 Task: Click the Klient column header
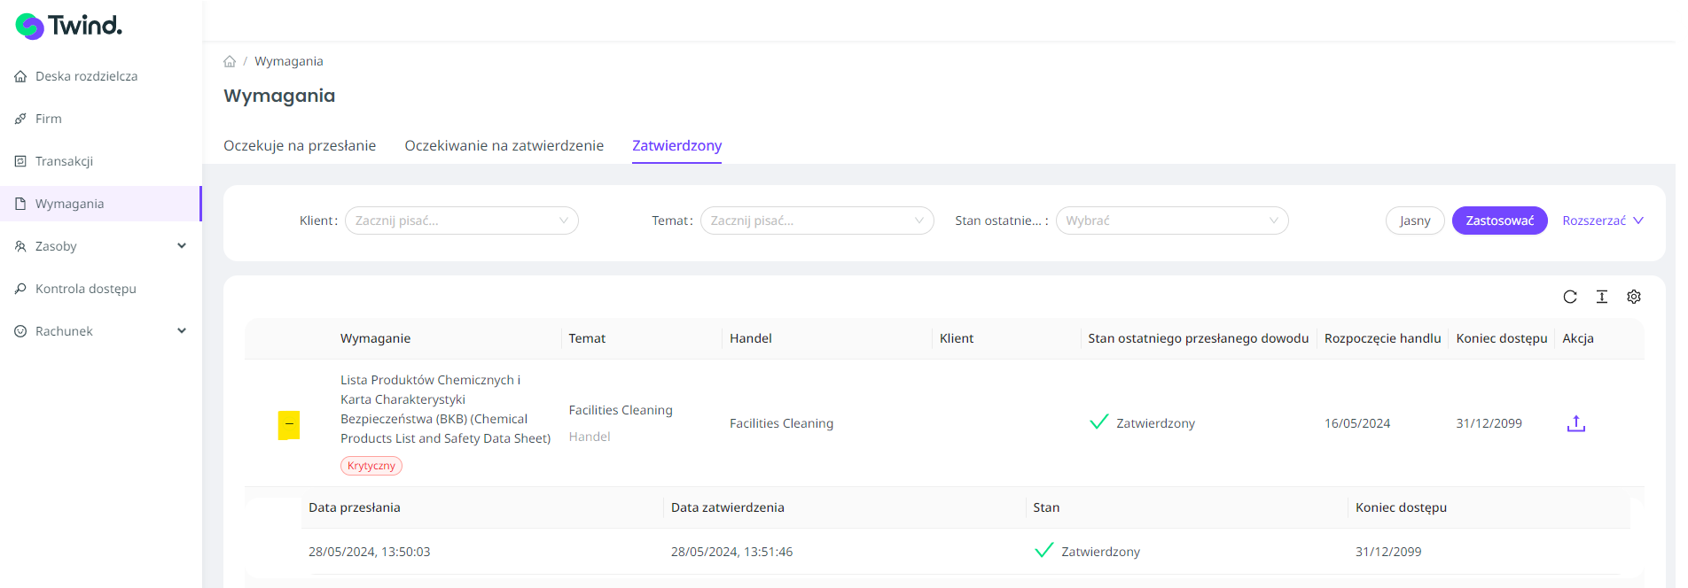(x=957, y=338)
